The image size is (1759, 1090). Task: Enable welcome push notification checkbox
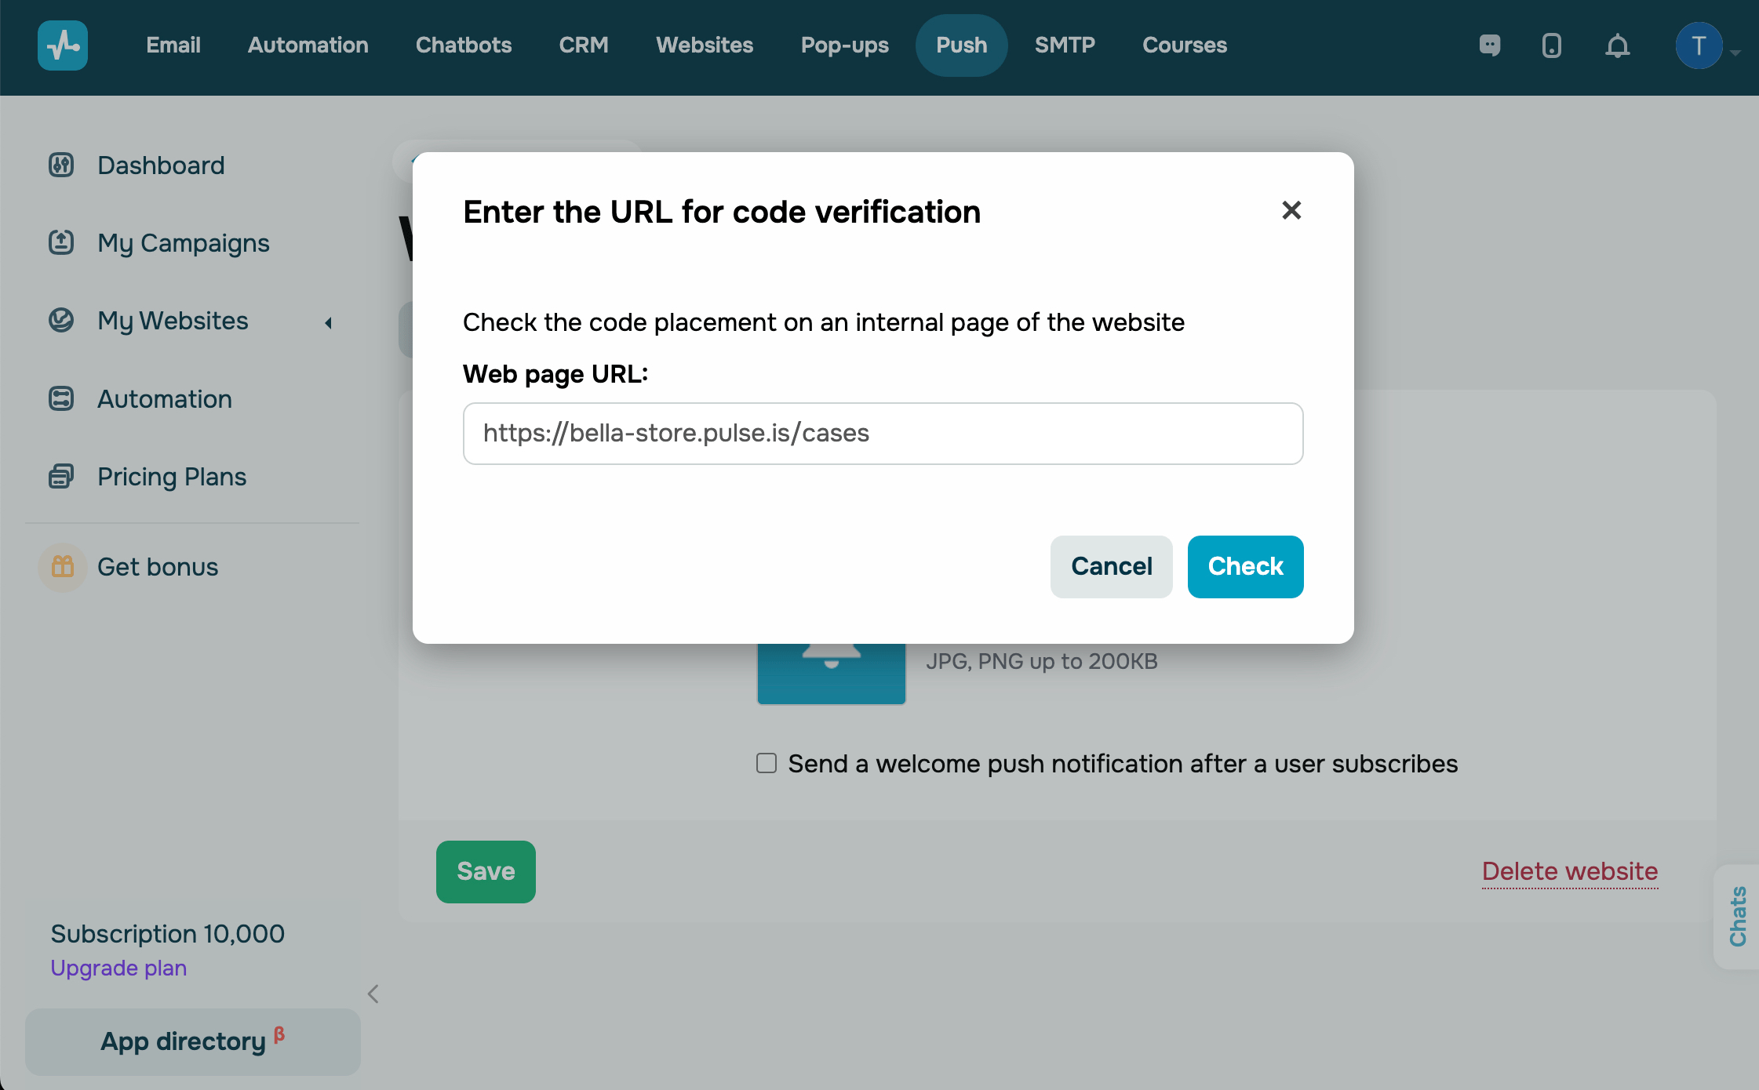[x=767, y=763]
